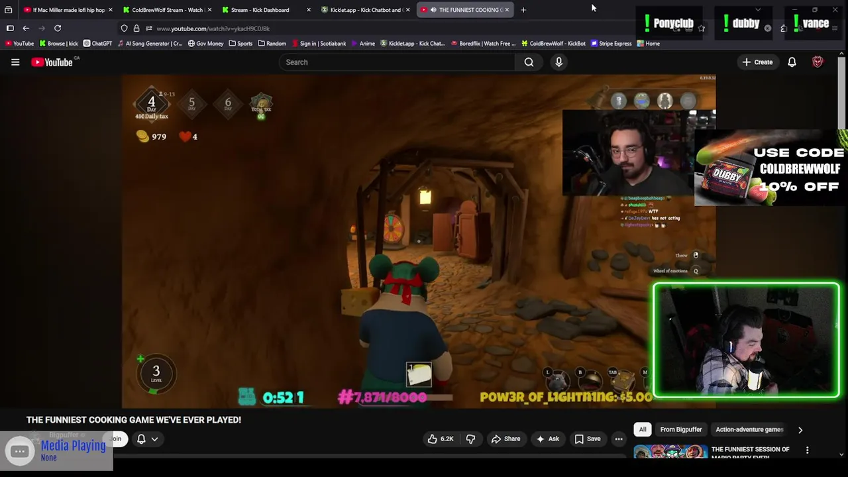Expand more category chips with right chevron
848x477 pixels.
(800, 430)
